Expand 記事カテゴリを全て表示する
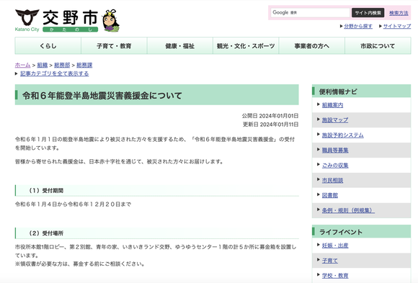The image size is (418, 283). pos(54,73)
